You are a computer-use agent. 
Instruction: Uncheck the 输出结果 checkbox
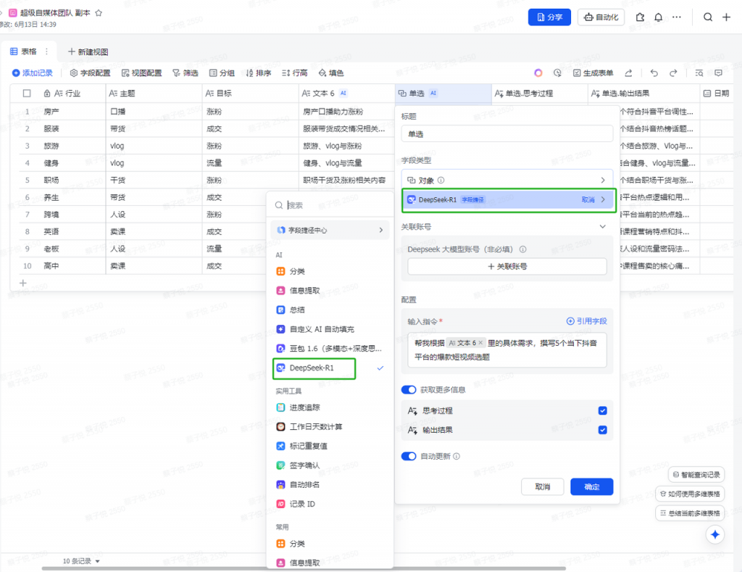(602, 430)
